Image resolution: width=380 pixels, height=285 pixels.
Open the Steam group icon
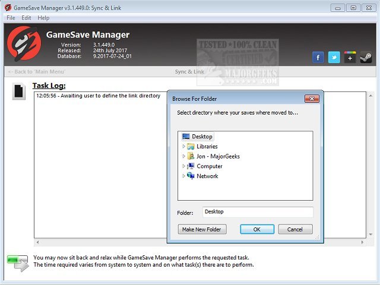pos(366,58)
